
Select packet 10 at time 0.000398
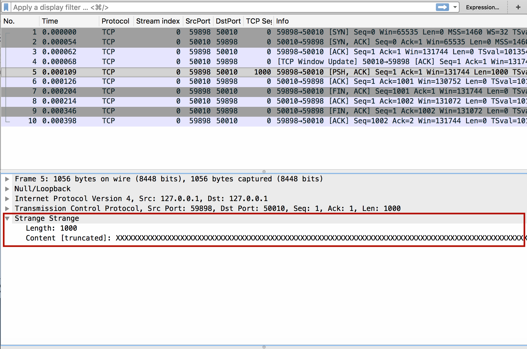(x=263, y=121)
